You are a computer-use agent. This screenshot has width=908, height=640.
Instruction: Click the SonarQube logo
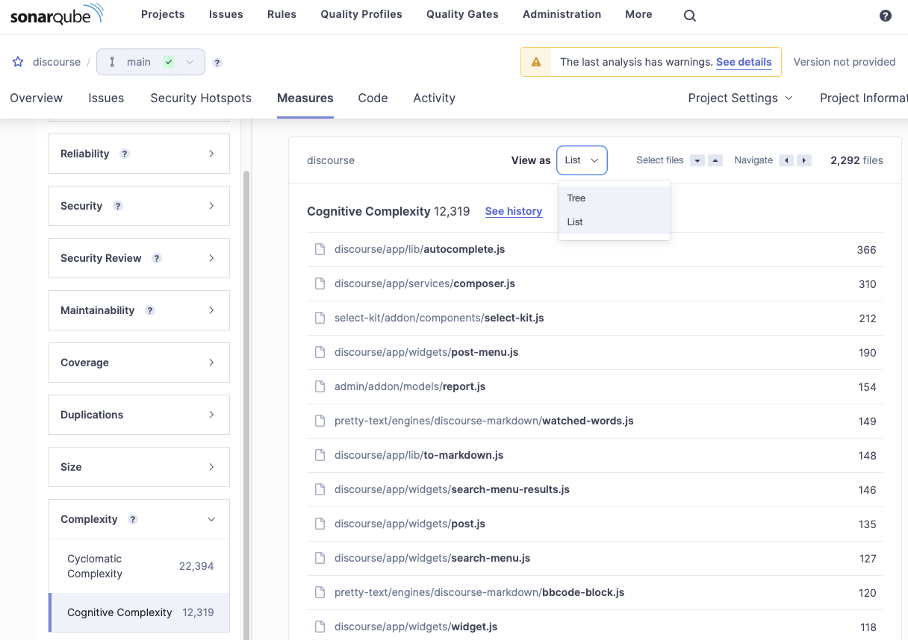point(57,14)
